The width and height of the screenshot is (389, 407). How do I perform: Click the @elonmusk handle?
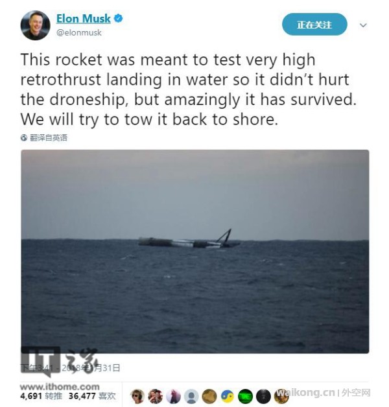(79, 32)
